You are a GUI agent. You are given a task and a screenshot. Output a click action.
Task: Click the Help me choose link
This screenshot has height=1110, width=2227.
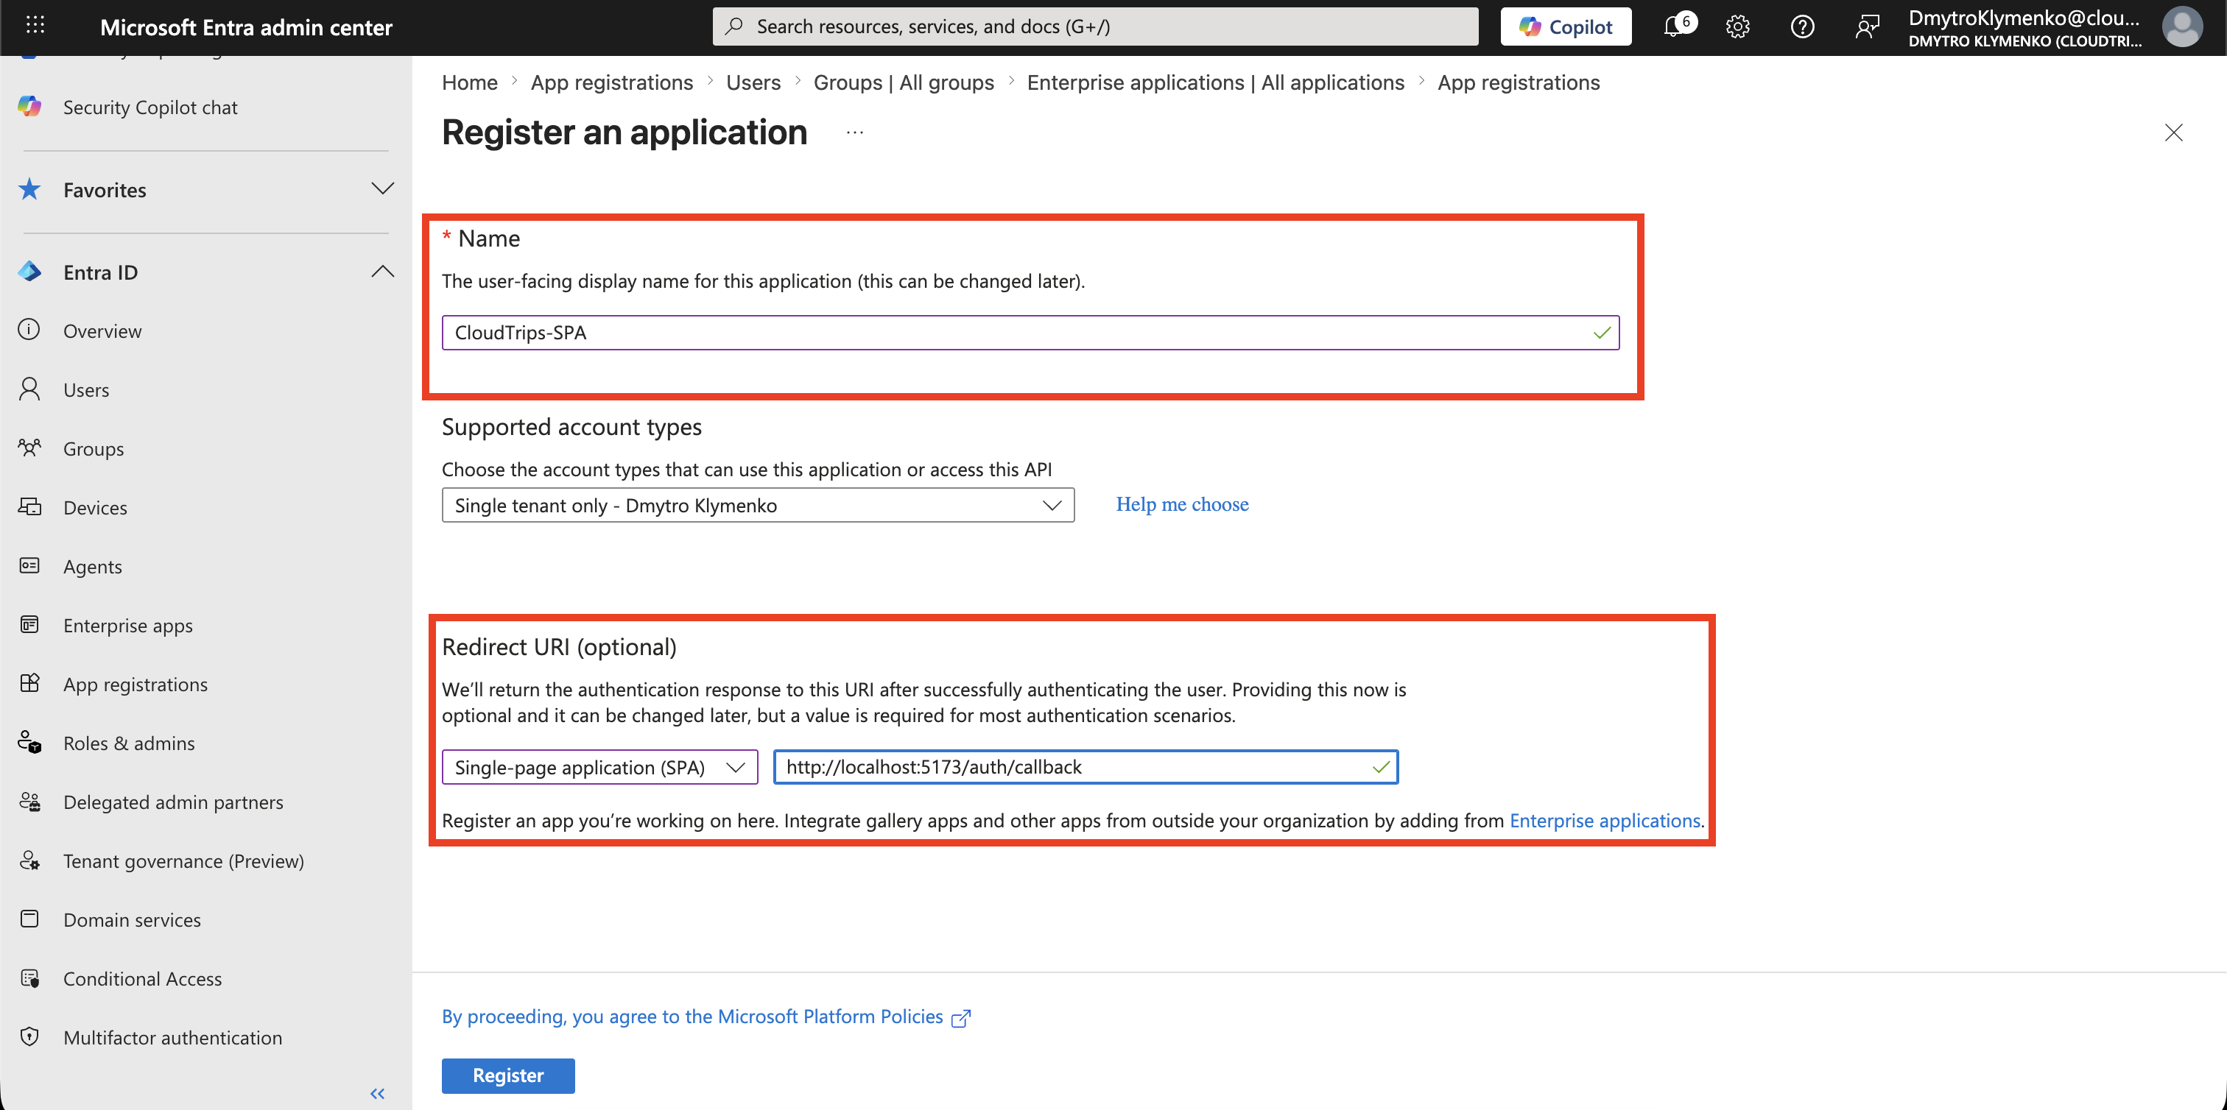1182,504
